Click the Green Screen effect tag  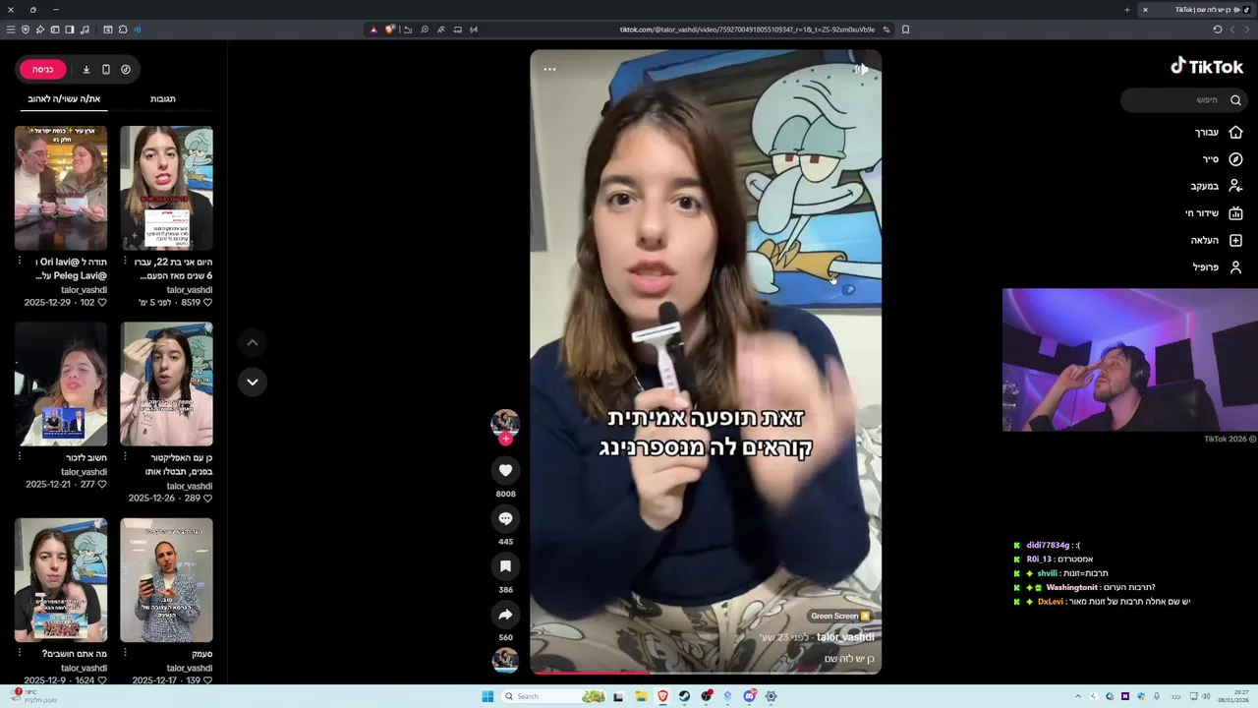(840, 616)
